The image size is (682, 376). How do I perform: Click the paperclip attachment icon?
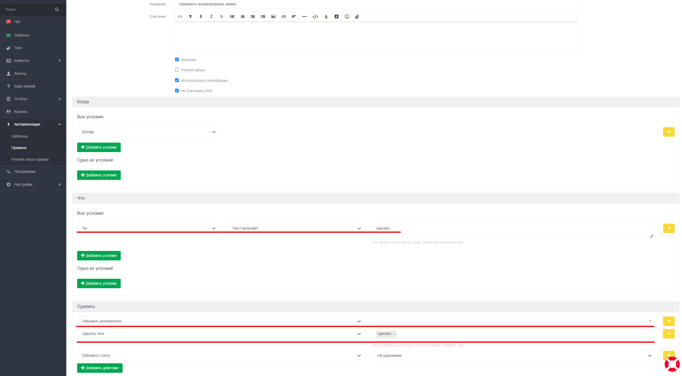(x=357, y=16)
